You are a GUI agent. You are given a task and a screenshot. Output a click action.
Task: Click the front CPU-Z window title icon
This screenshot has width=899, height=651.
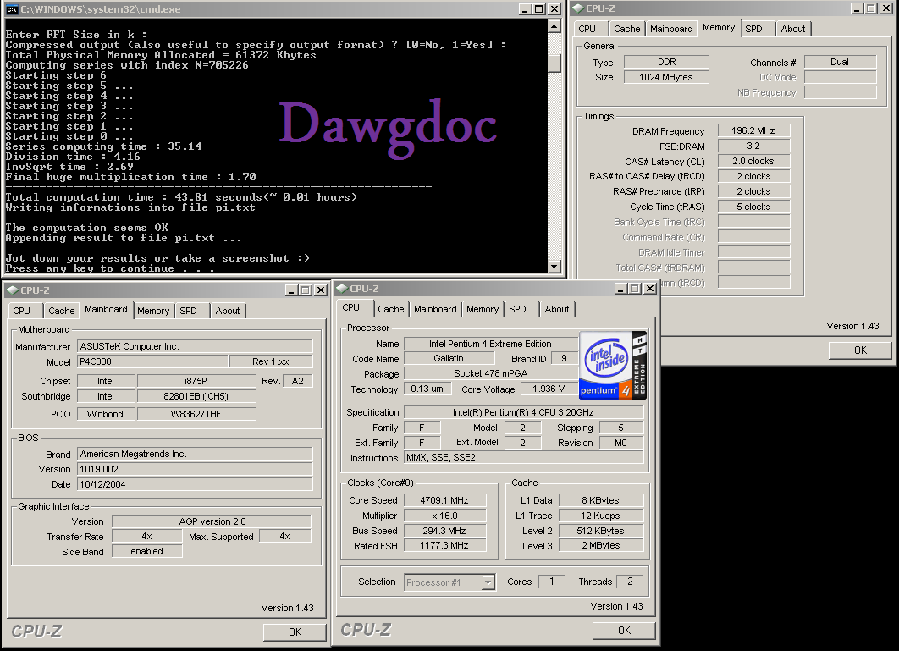coord(342,289)
